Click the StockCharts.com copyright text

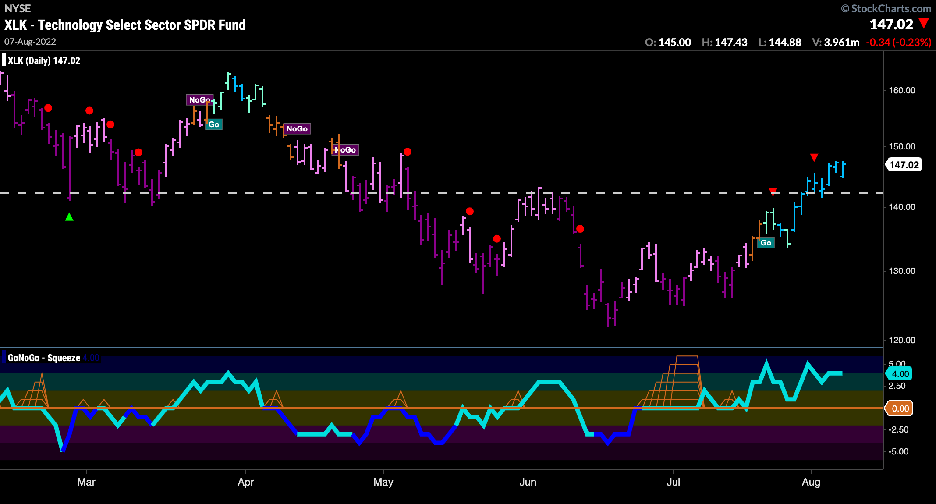[886, 8]
